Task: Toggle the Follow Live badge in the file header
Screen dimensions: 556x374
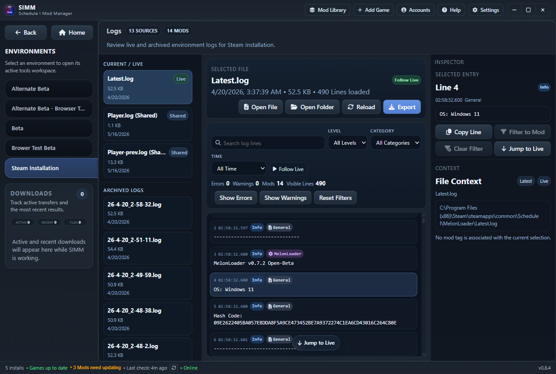Action: pos(406,80)
